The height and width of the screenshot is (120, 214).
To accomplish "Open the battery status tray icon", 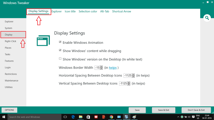I will click(186, 117).
